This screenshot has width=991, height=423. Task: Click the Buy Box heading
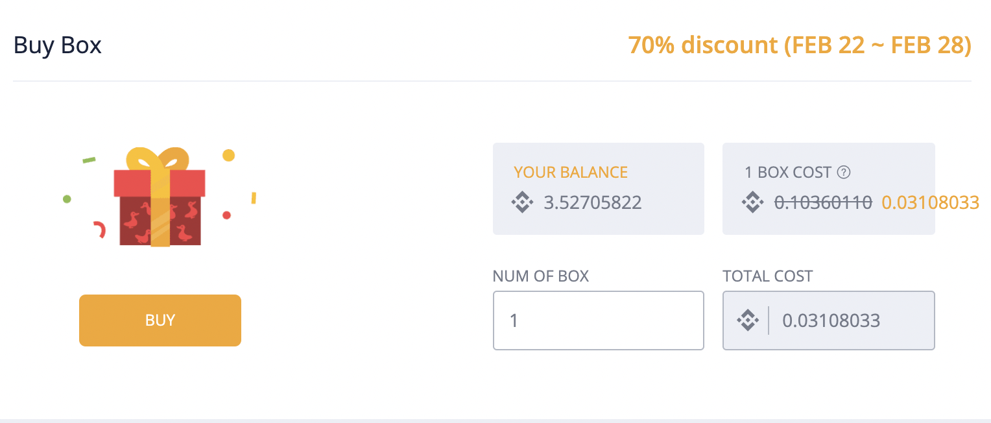[58, 46]
